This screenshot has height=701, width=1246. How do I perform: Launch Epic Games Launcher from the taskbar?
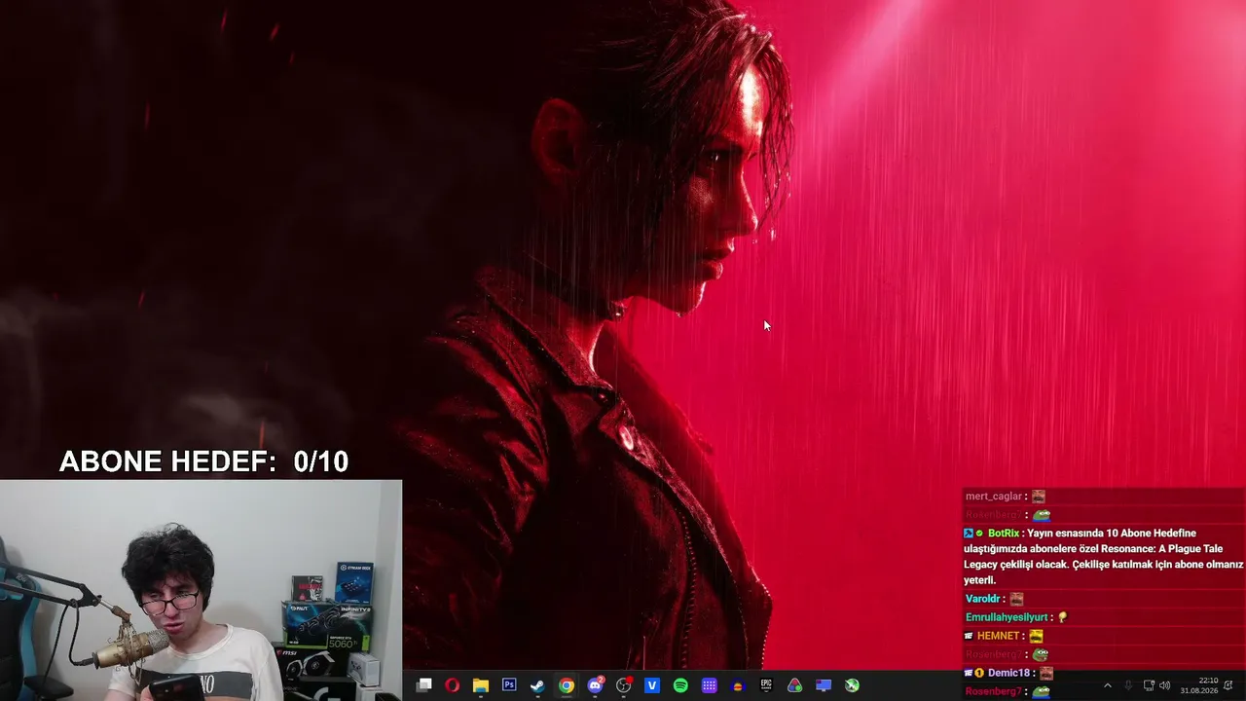(766, 685)
